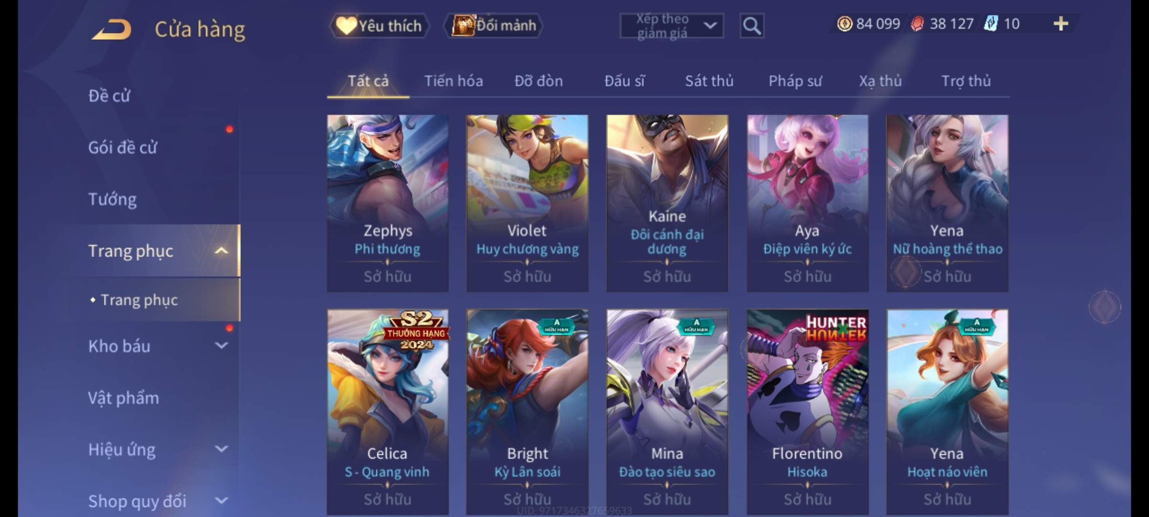Screen dimensions: 1149x517
Task: Click the blue voucher currency icon
Action: pos(990,23)
